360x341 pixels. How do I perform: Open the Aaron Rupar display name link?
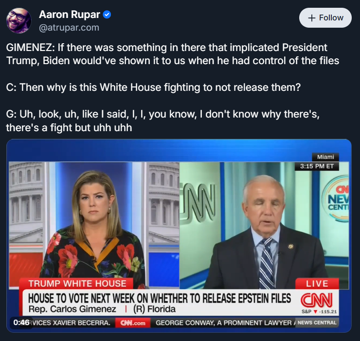click(70, 15)
